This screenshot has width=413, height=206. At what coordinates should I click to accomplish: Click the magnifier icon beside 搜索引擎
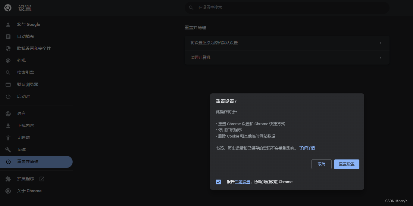(x=8, y=73)
